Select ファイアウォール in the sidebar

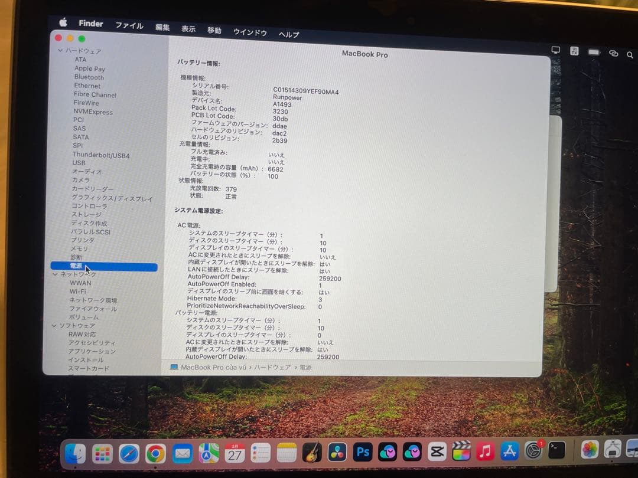(93, 309)
